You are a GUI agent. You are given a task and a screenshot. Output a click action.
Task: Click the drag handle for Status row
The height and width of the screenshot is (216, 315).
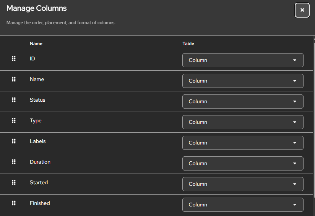pyautogui.click(x=14, y=100)
